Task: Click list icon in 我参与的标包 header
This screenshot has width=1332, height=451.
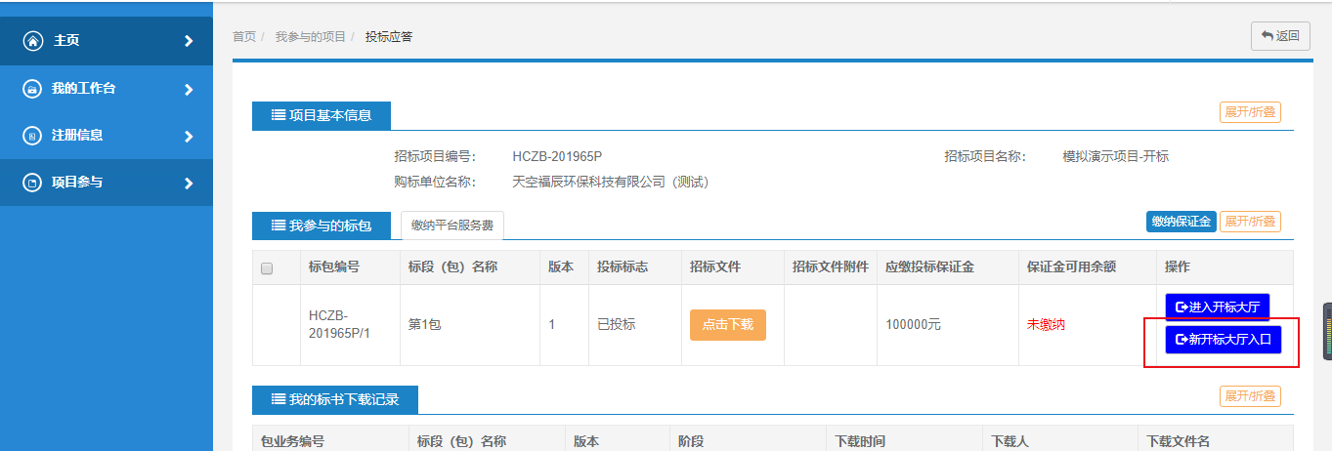Action: pyautogui.click(x=278, y=225)
